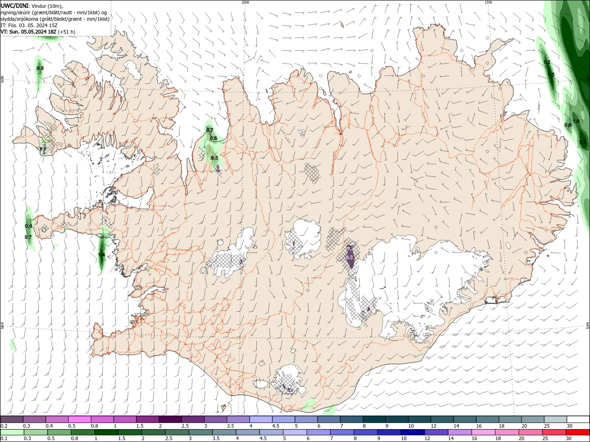Click the '1.0' value in eastern offshore band
This screenshot has width=590, height=442.
click(576, 122)
